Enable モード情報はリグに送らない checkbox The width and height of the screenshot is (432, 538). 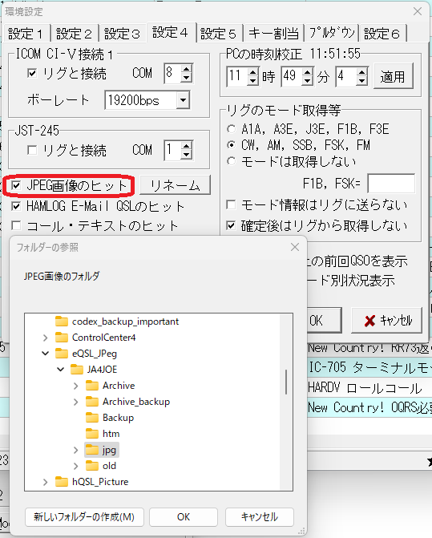tap(231, 204)
